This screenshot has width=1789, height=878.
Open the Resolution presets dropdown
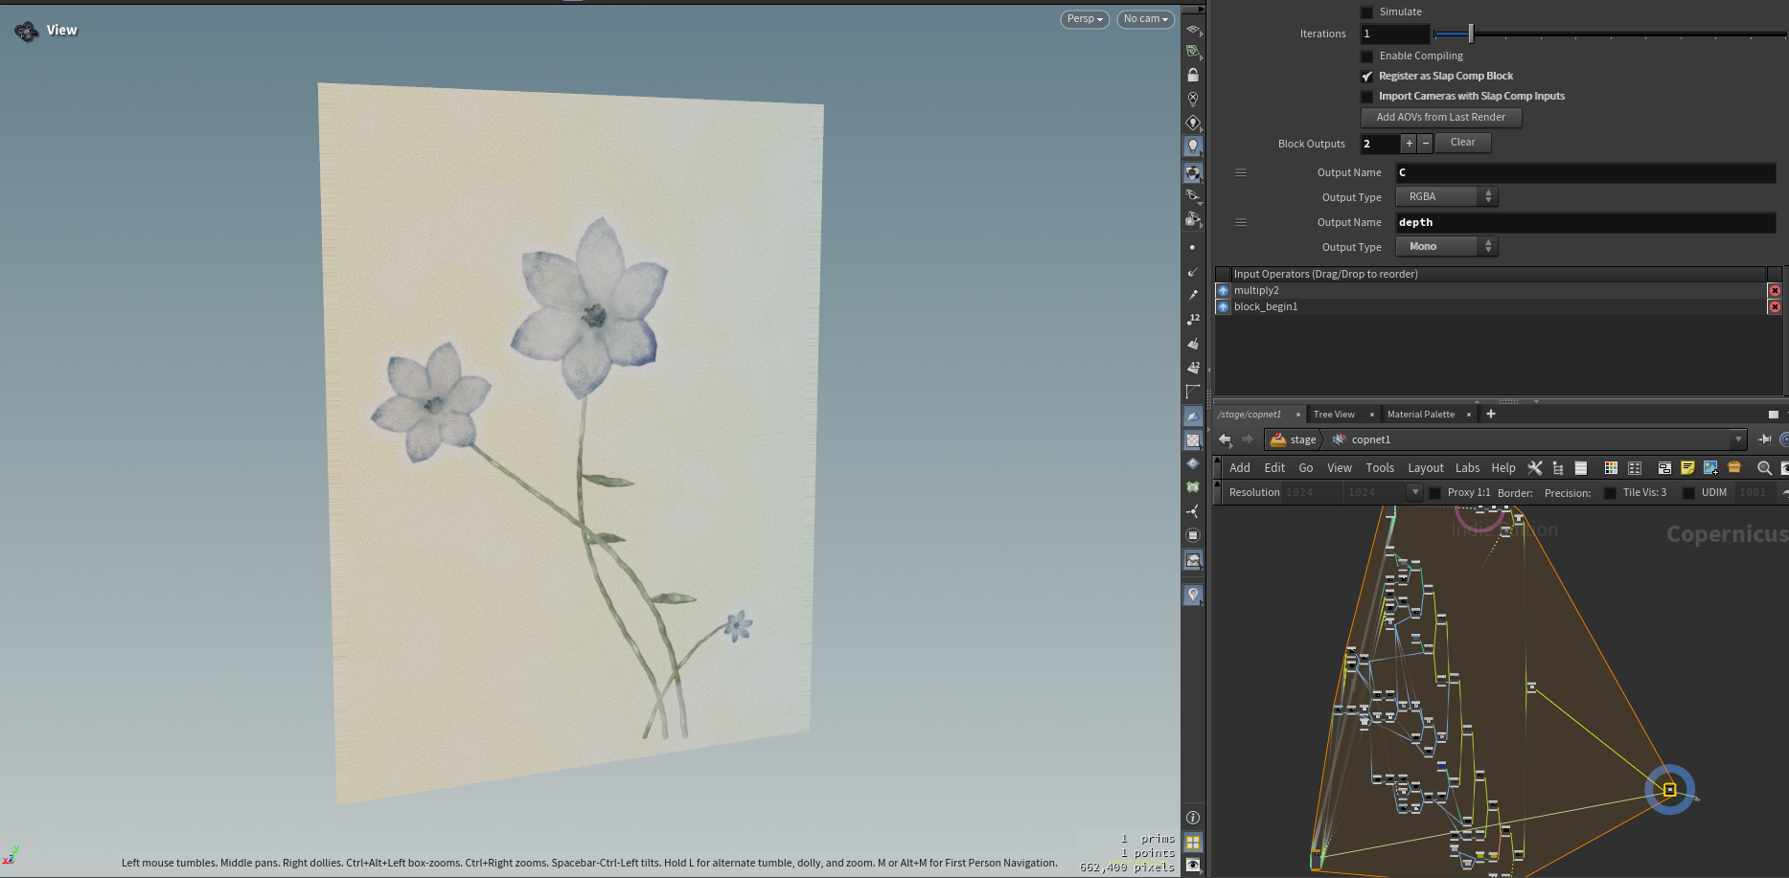tap(1414, 492)
